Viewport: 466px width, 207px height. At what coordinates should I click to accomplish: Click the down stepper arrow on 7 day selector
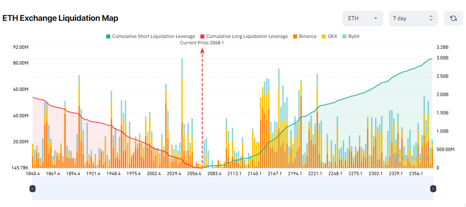(x=431, y=20)
